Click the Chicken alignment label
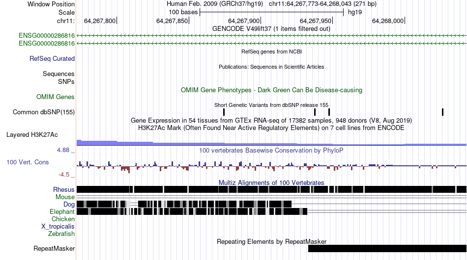This screenshot has width=467, height=260. [63, 219]
